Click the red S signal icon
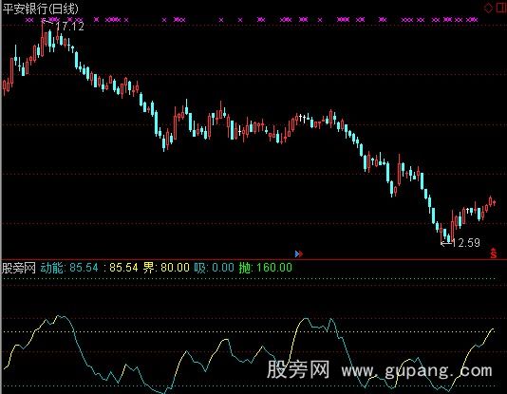The height and width of the screenshot is (394, 507). (x=493, y=253)
